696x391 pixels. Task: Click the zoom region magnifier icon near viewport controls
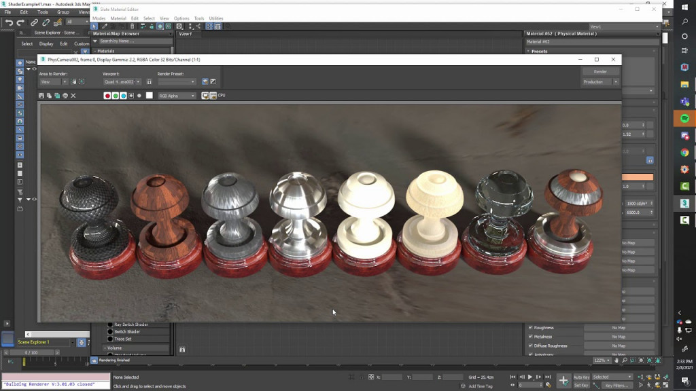(x=82, y=81)
